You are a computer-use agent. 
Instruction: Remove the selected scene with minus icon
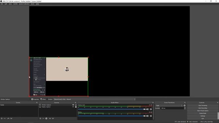click(4, 119)
